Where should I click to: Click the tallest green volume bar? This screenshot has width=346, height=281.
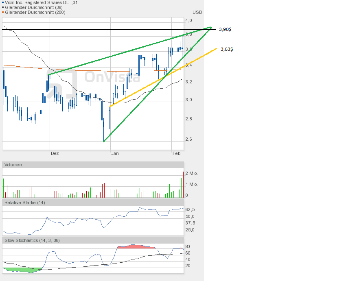41,183
